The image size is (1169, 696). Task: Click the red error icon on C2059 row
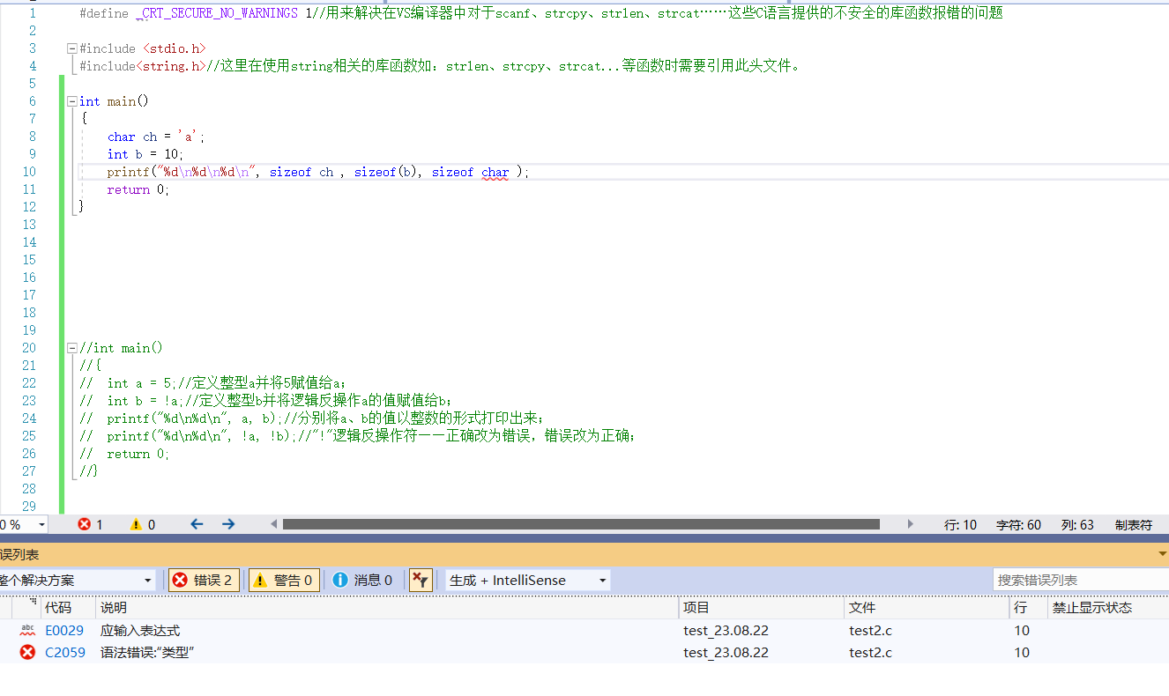coord(27,652)
